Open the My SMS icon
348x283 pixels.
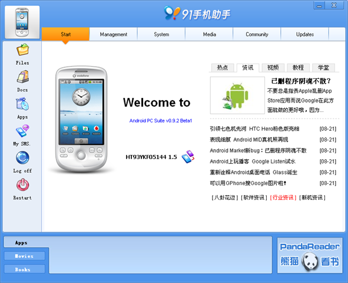[22, 131]
